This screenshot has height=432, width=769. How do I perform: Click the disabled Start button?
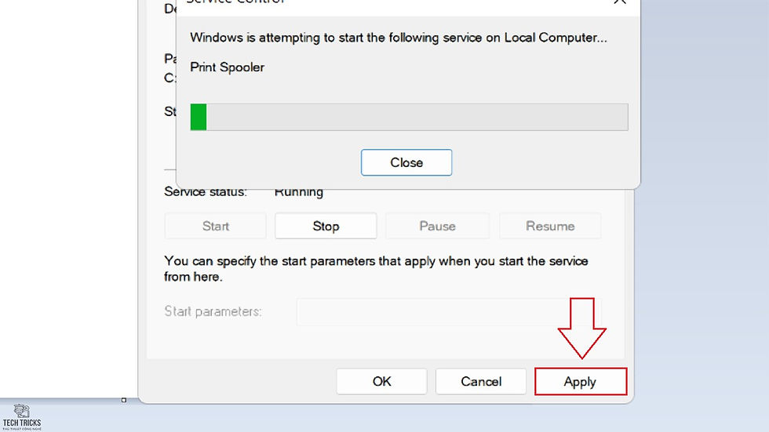pos(215,226)
